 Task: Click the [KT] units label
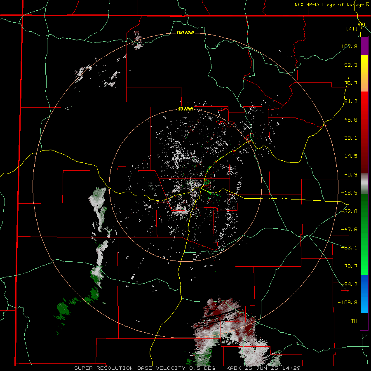pyautogui.click(x=352, y=28)
